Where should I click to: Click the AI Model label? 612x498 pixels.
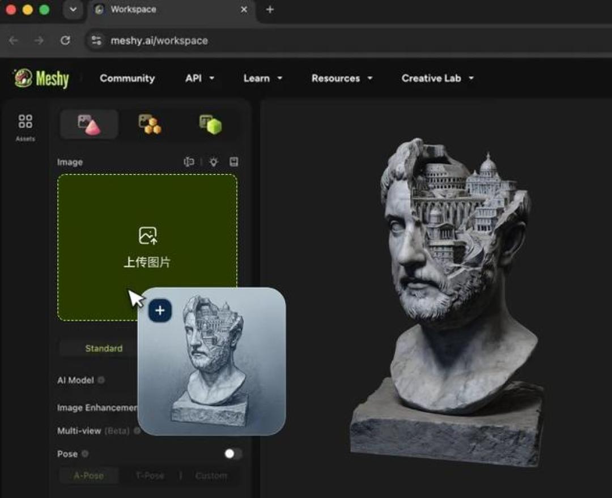(76, 380)
